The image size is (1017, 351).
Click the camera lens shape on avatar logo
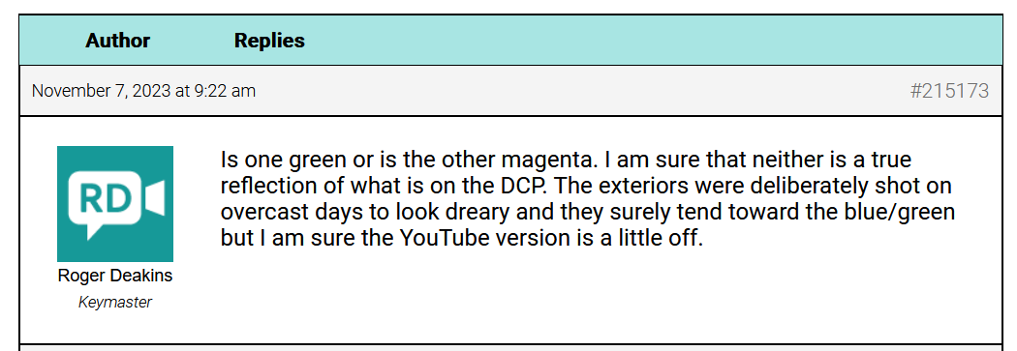[x=154, y=198]
